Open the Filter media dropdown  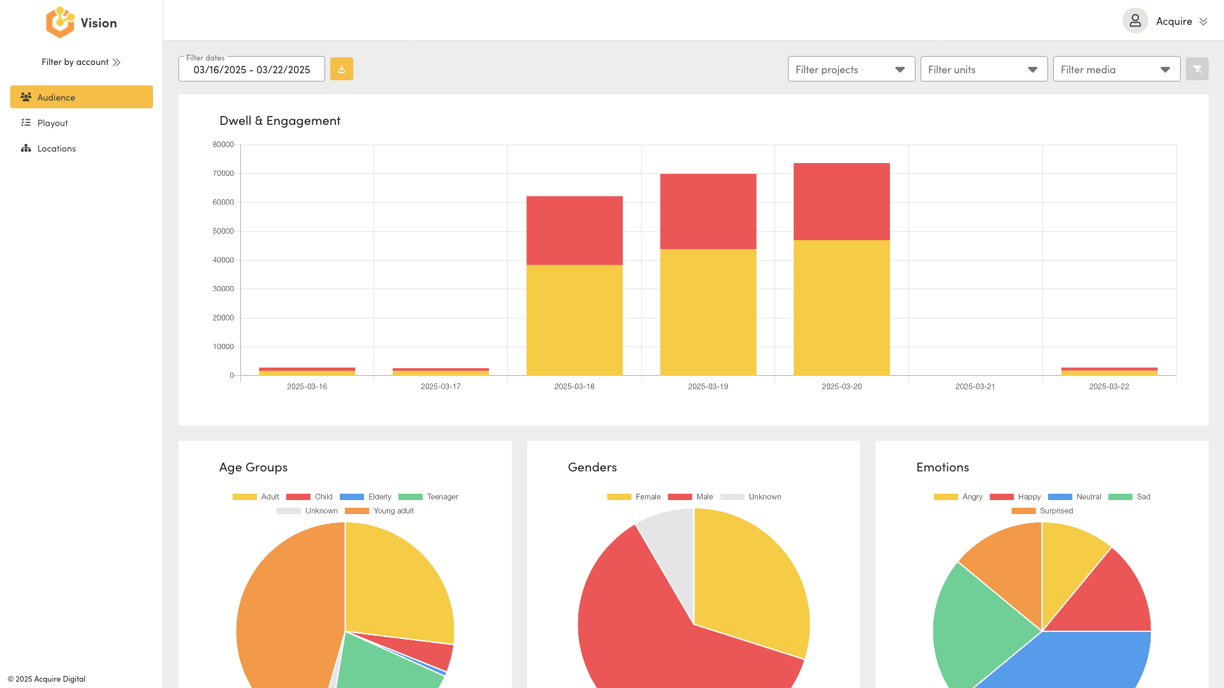click(1116, 69)
